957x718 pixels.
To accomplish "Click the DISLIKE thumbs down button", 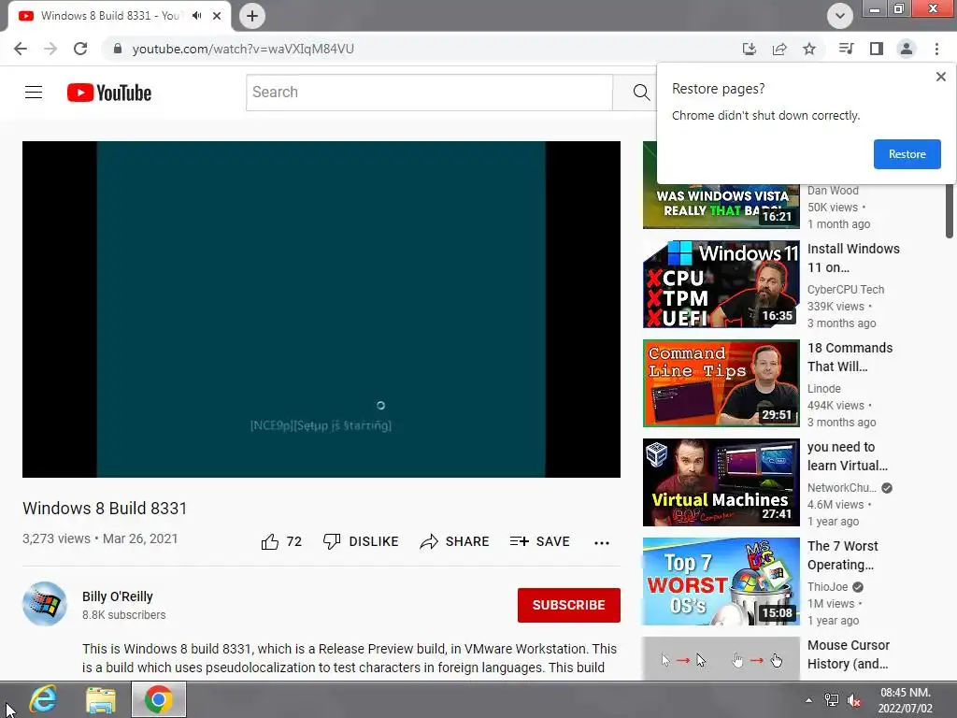I will point(361,541).
